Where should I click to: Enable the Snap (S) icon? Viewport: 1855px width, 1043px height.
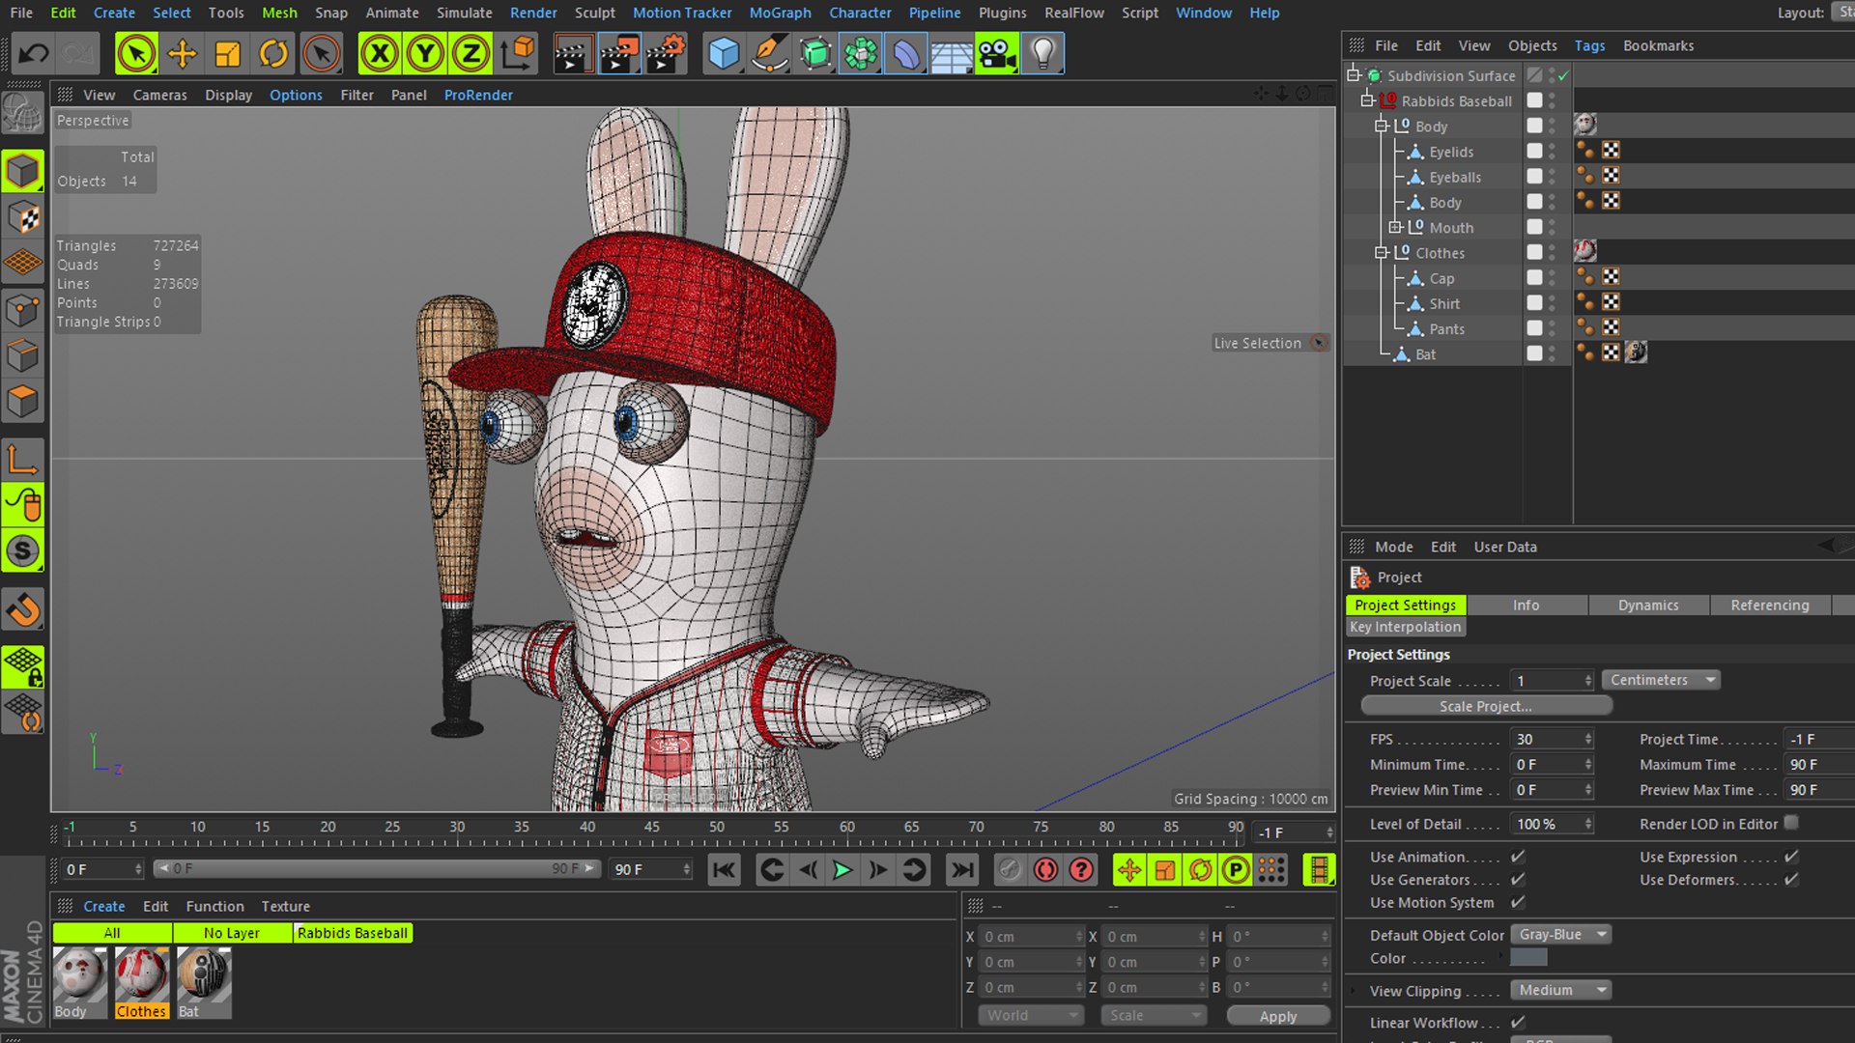23,550
